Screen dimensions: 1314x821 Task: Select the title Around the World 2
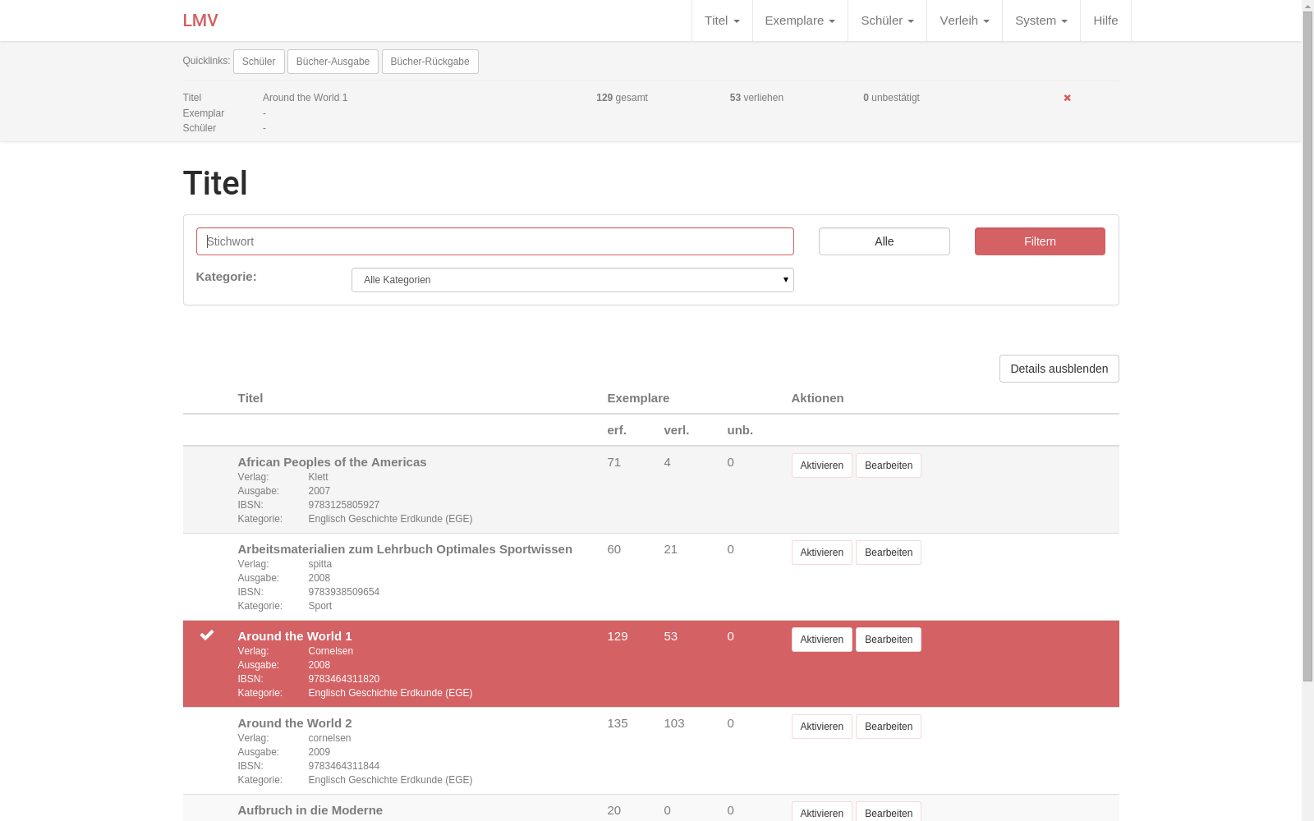point(295,723)
